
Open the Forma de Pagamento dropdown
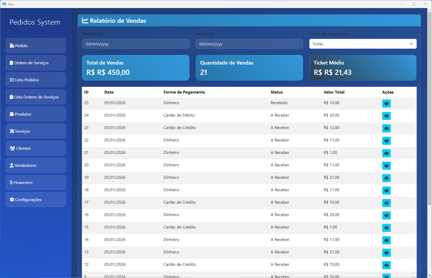[363, 44]
